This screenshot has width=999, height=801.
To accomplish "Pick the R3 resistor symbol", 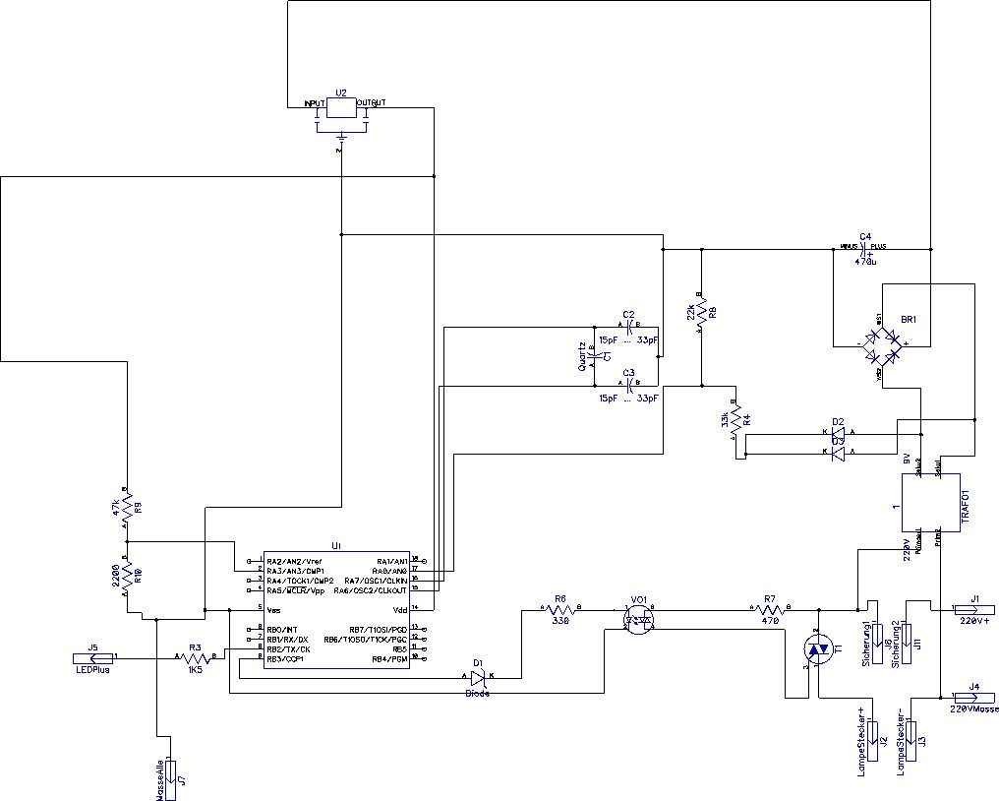I will [x=197, y=656].
